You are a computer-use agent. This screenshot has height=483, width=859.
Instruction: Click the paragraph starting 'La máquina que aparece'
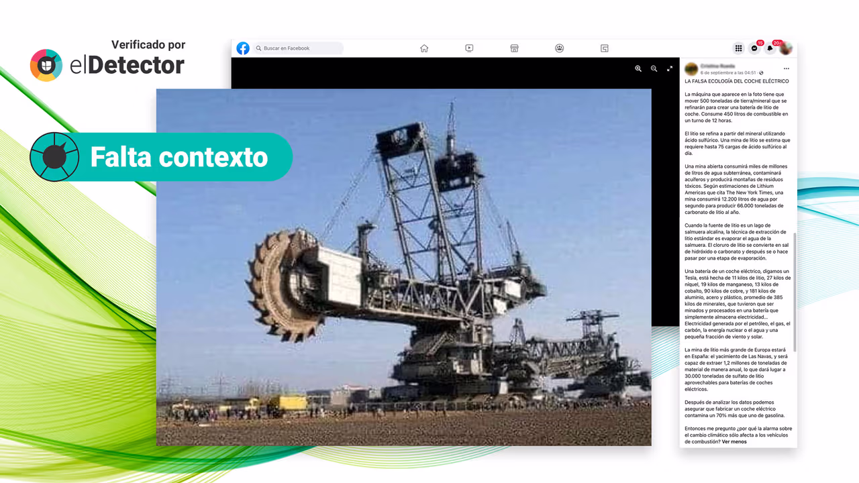(x=736, y=107)
